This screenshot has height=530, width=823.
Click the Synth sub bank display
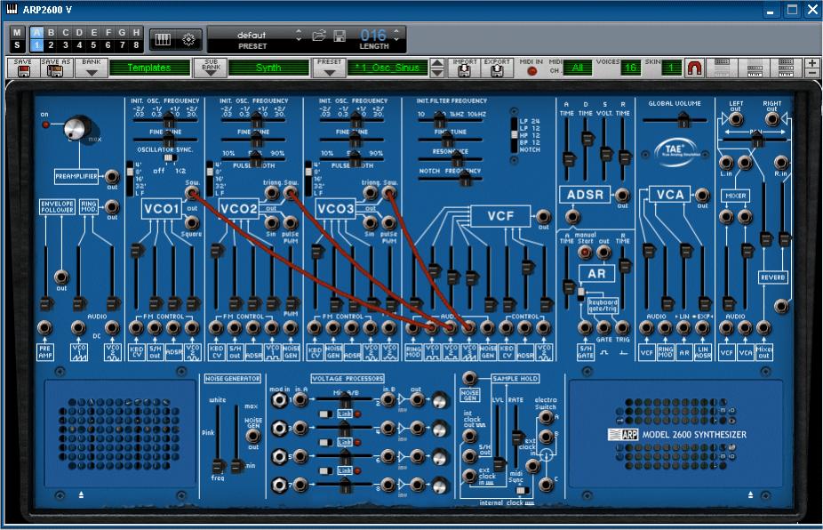pos(268,68)
